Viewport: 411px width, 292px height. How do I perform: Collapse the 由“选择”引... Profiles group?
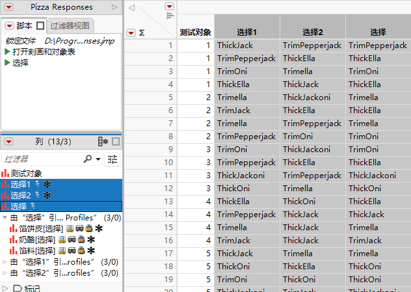tap(5, 218)
